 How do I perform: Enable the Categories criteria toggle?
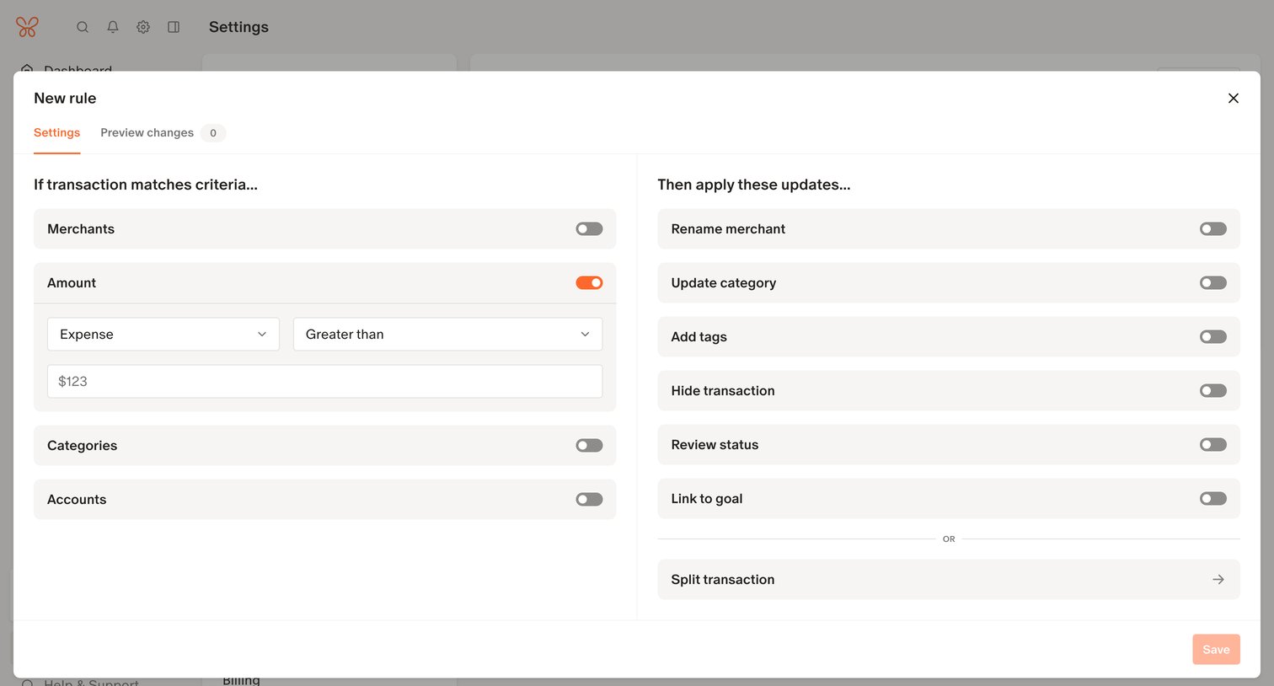[x=589, y=446]
